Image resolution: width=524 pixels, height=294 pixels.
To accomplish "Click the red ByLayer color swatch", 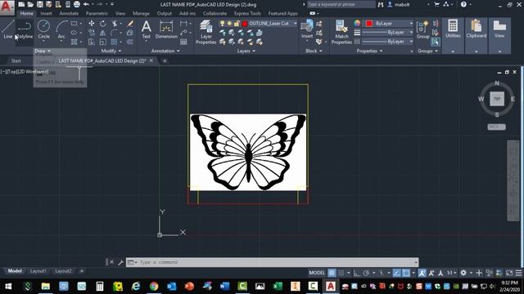I will pos(369,24).
